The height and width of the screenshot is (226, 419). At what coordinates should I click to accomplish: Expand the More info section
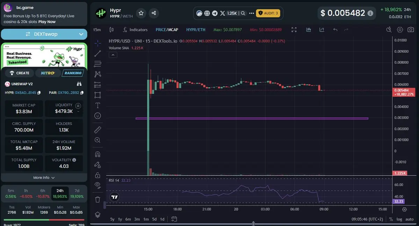click(44, 178)
